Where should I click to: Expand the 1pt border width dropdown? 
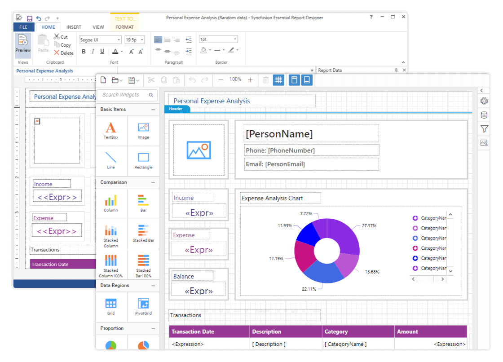click(218, 40)
